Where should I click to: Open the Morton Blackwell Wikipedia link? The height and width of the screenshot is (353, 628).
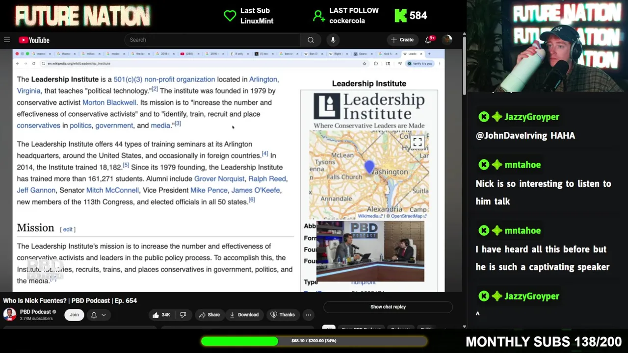coord(109,102)
